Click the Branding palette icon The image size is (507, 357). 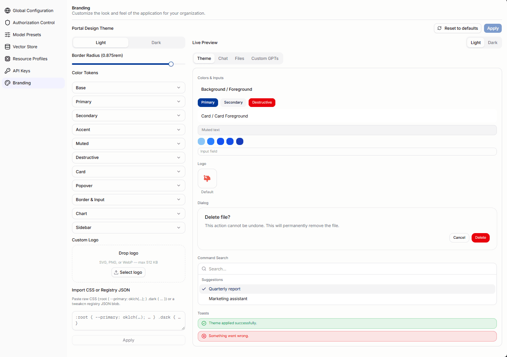tap(8, 83)
